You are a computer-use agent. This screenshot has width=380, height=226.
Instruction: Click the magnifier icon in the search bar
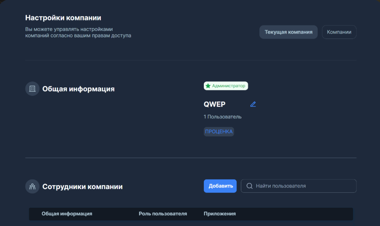pyautogui.click(x=249, y=186)
